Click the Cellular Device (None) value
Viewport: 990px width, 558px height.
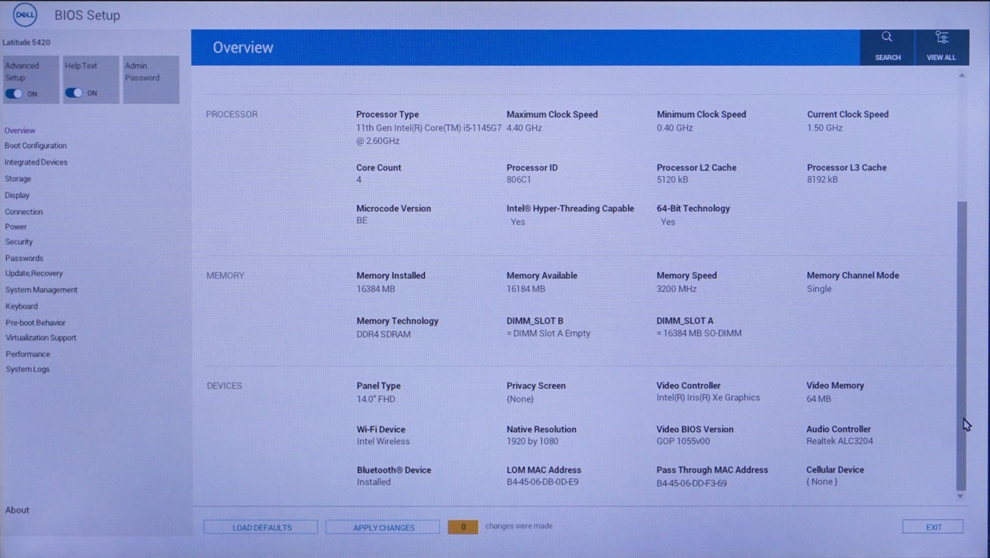click(822, 482)
